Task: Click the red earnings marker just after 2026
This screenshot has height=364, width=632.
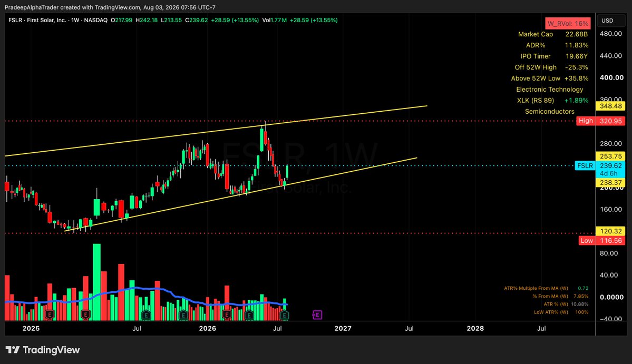Action: pos(227,315)
